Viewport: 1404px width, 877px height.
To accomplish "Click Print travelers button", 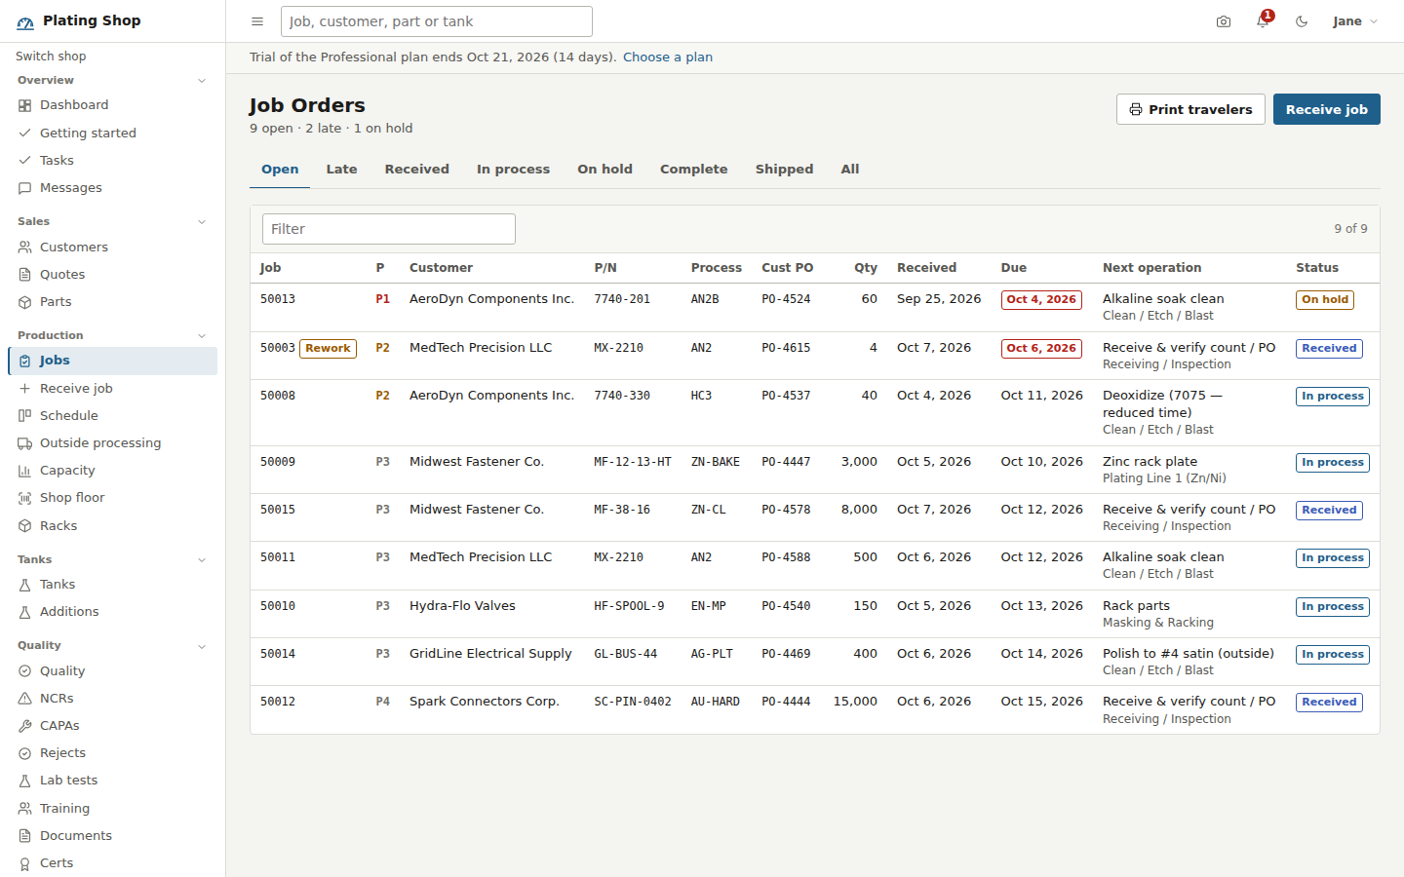I will point(1190,109).
